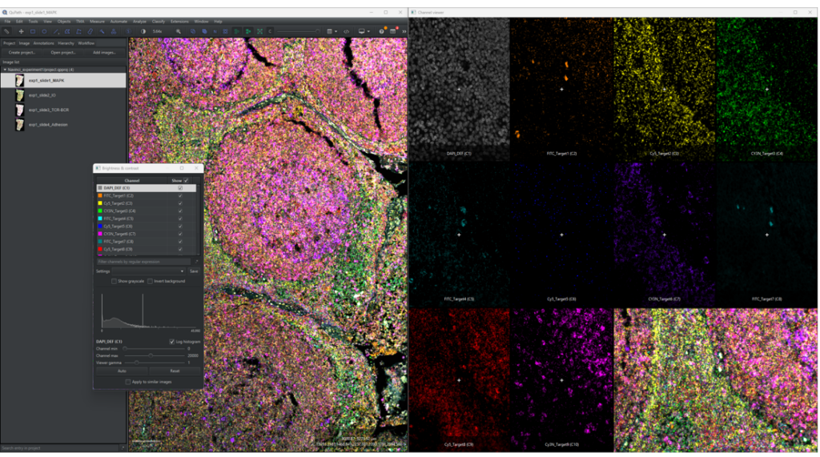The image size is (820, 457).
Task: Toggle analysis pane with leftmost toolbar icon
Action: coord(6,31)
